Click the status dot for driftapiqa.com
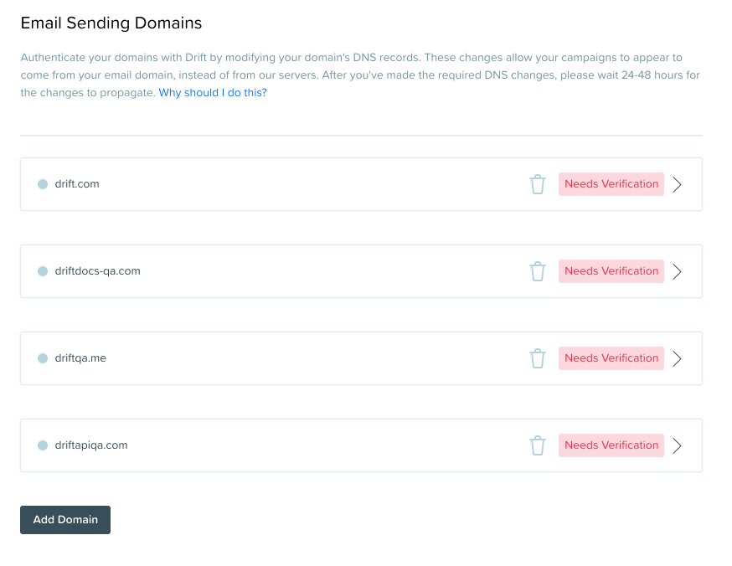 [43, 445]
